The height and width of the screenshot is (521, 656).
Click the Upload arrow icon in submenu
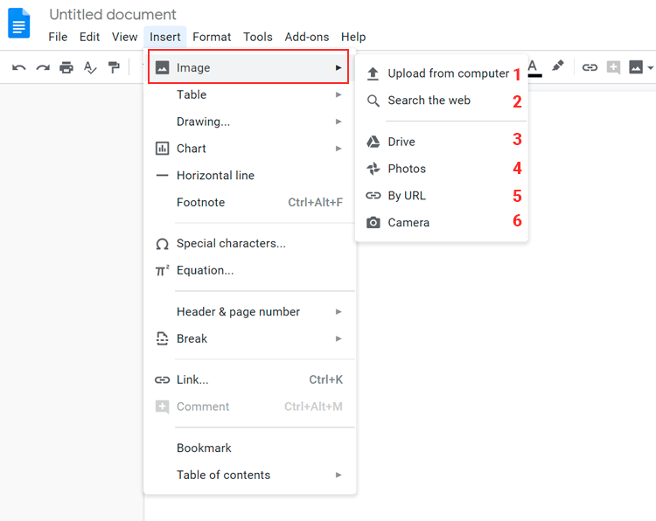point(373,73)
